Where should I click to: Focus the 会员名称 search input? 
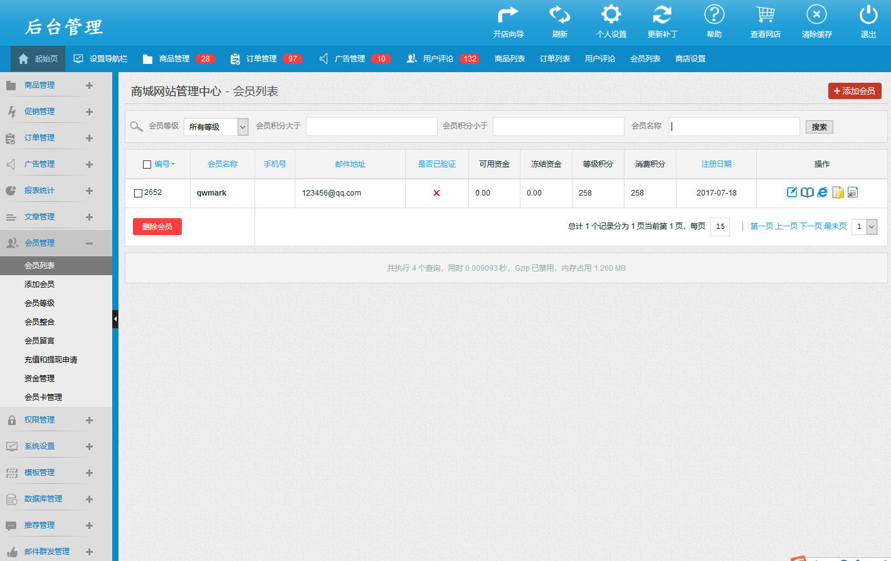tap(734, 127)
